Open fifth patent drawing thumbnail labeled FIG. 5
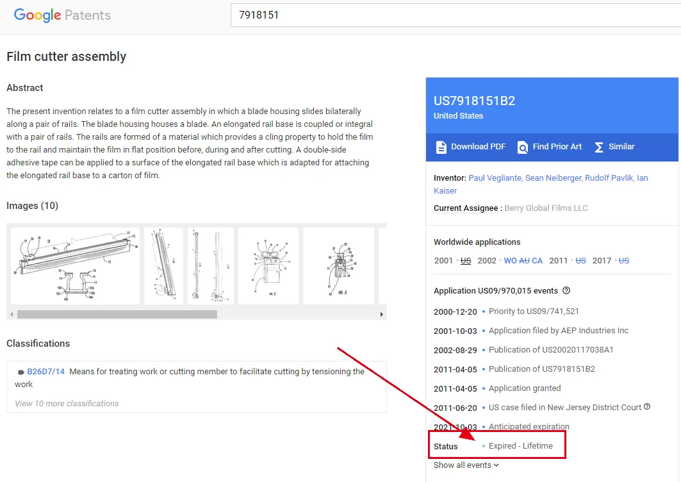 coord(338,266)
